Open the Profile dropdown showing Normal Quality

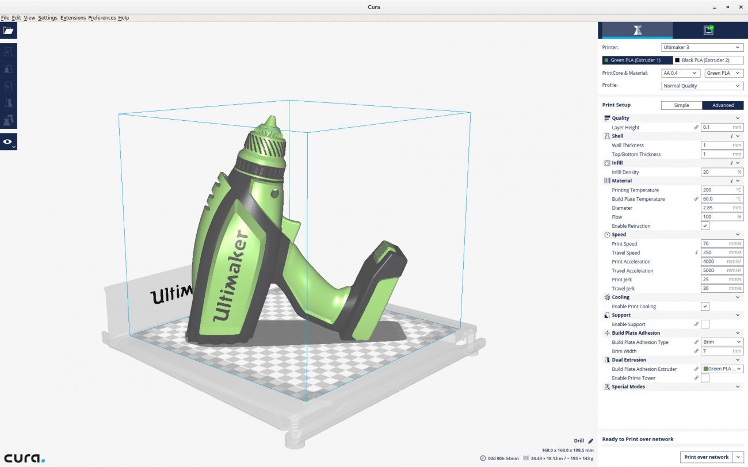click(703, 86)
